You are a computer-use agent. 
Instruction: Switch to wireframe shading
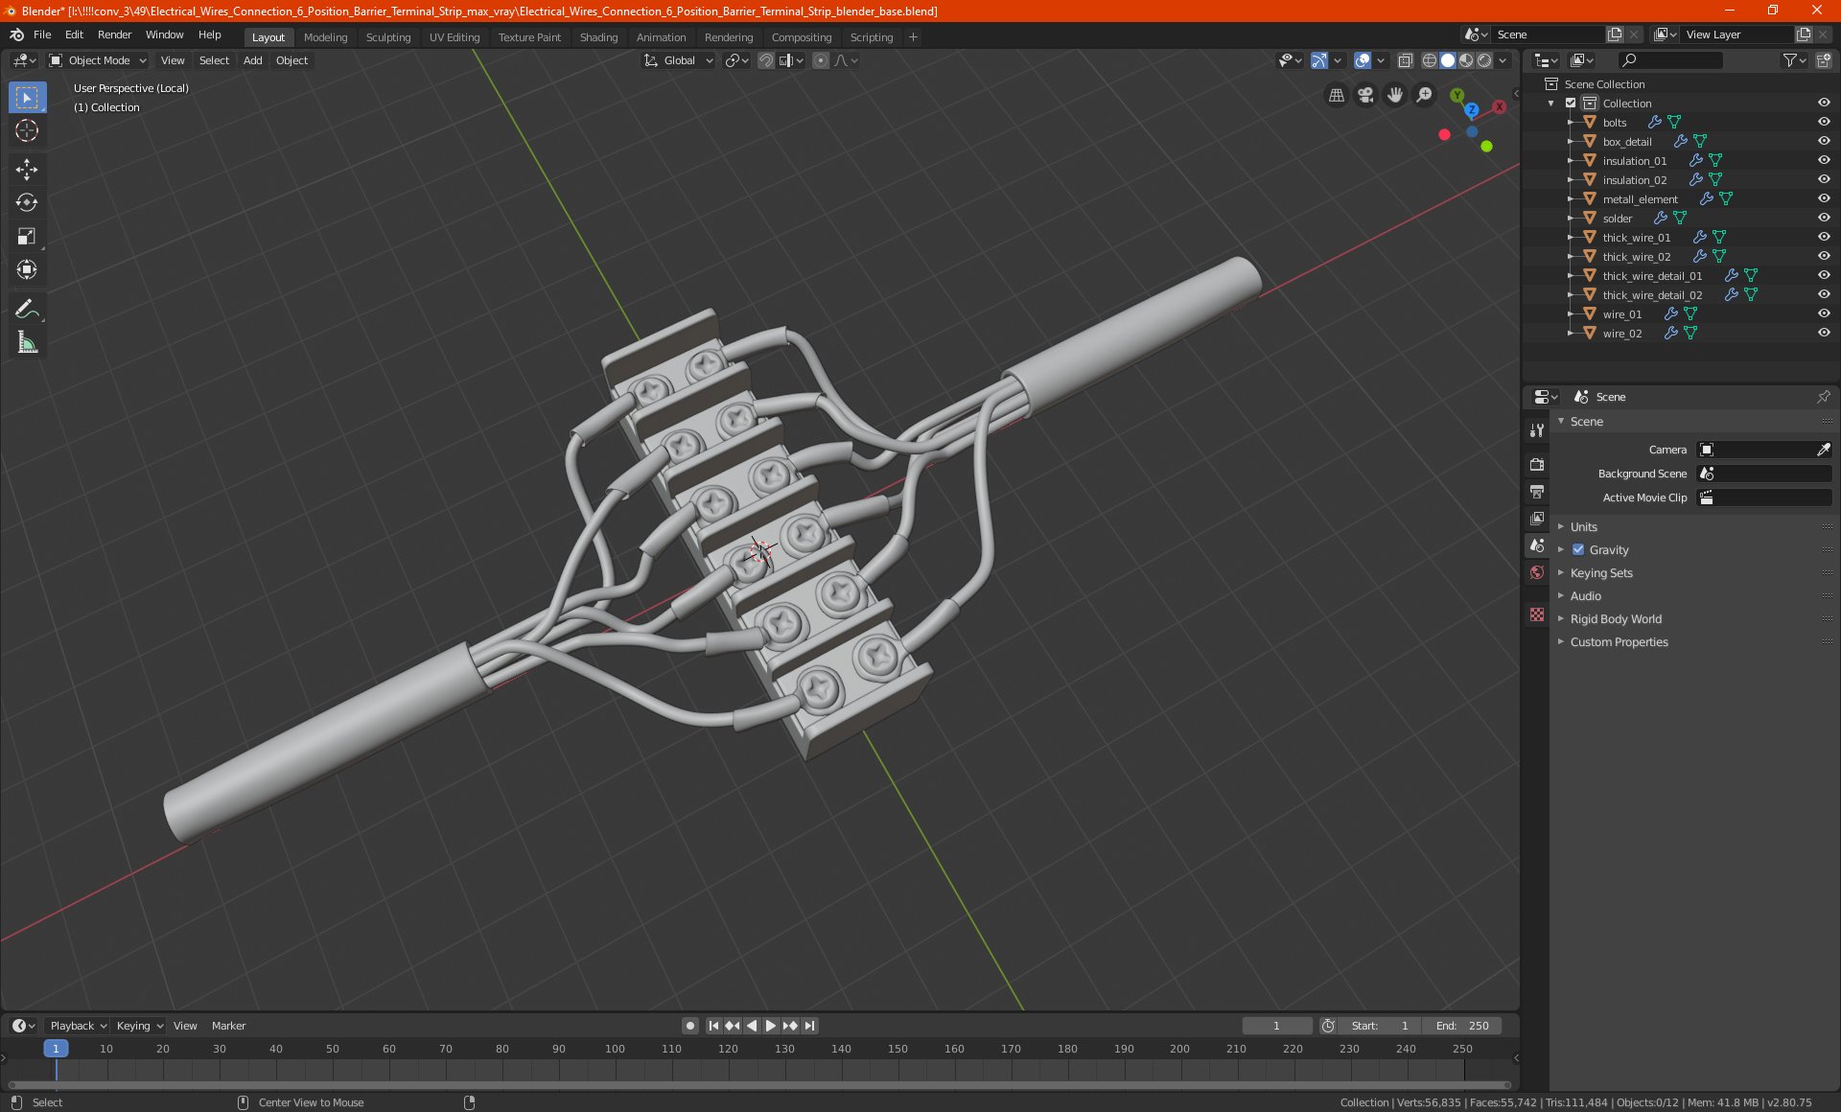[1429, 60]
